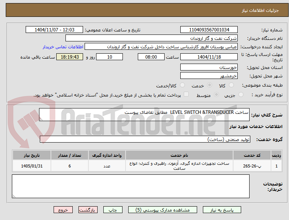Click the طبقه بندی موضوعی label
Image resolution: width=289 pixels, height=220 pixels.
click(x=262, y=85)
